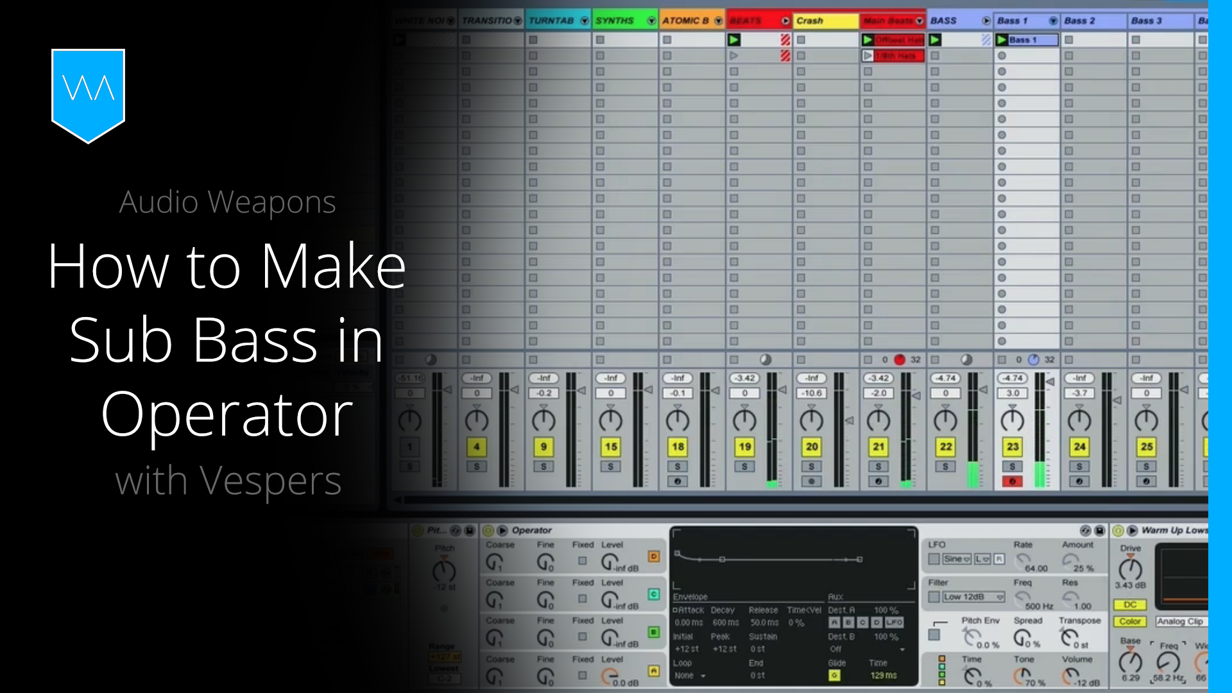Viewport: 1232px width, 693px height.
Task: Unfold the TURNTAB group track
Action: [x=584, y=21]
